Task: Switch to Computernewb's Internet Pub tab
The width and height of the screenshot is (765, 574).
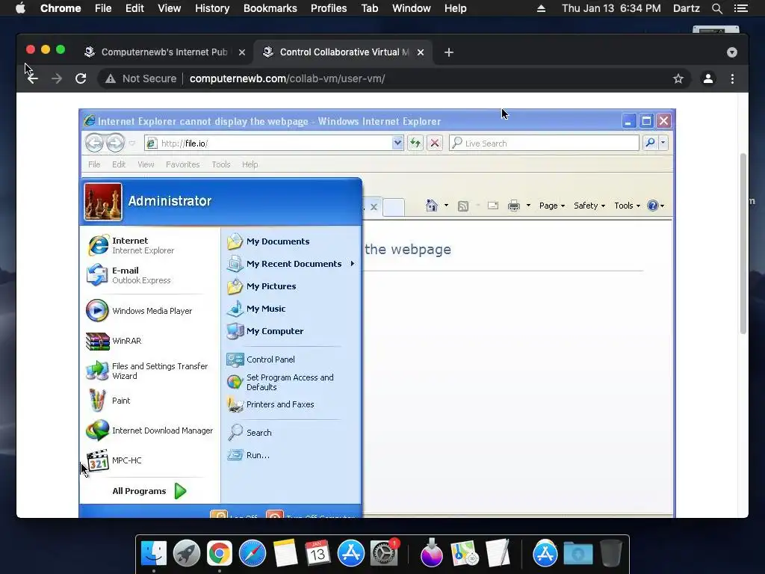Action: [164, 52]
